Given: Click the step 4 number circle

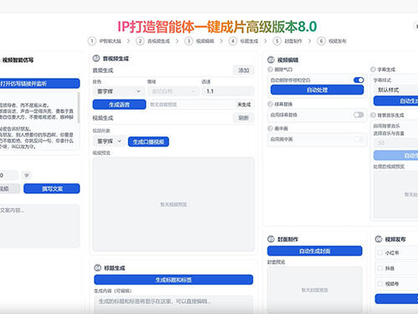Looking at the screenshot, I should tap(232, 41).
